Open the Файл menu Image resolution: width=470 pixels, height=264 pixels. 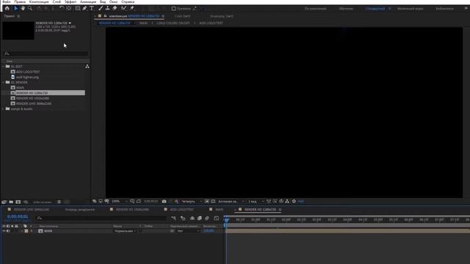[7, 1]
